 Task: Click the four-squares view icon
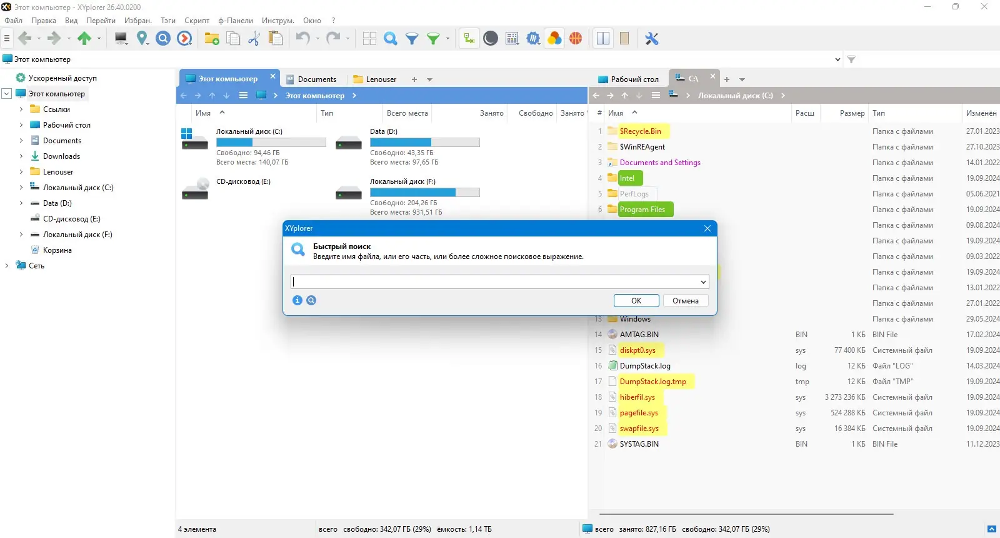[x=370, y=39]
